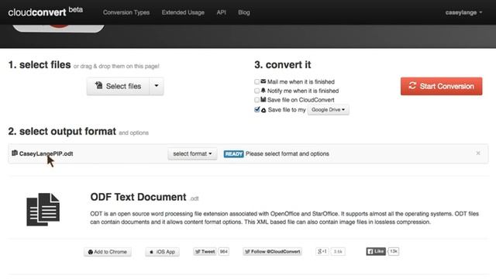Click the ODF Text Document icon
The height and width of the screenshot is (279, 496).
pos(43,209)
